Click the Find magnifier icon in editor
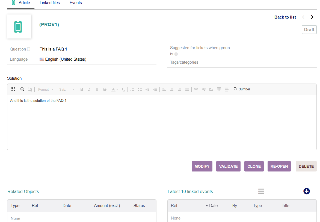Image resolution: width=320 pixels, height=222 pixels. click(x=22, y=89)
